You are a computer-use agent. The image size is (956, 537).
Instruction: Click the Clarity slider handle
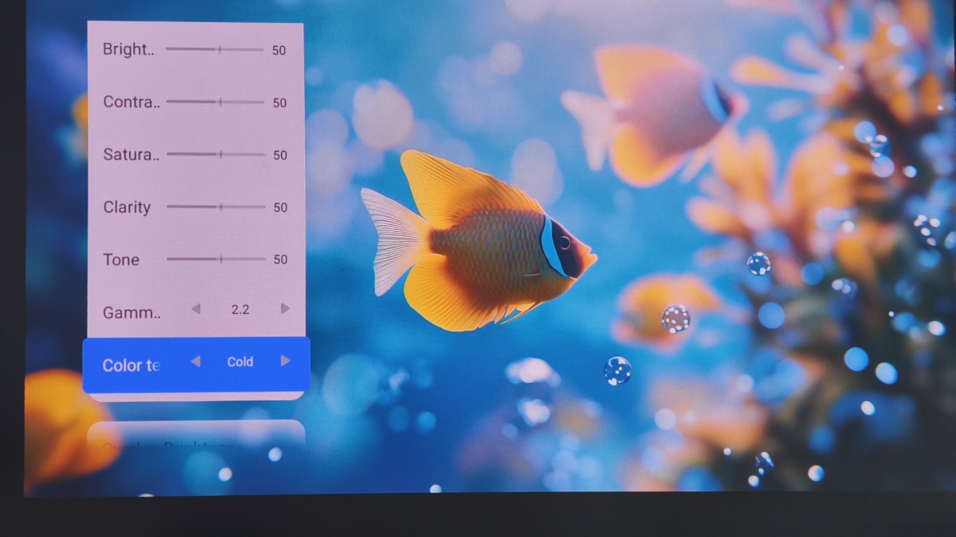click(x=221, y=206)
